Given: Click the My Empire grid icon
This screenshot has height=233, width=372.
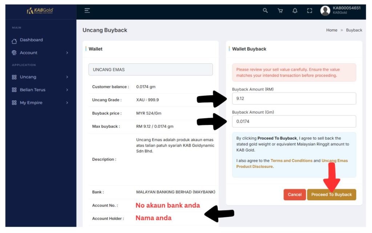Looking at the screenshot, I should [x=14, y=103].
